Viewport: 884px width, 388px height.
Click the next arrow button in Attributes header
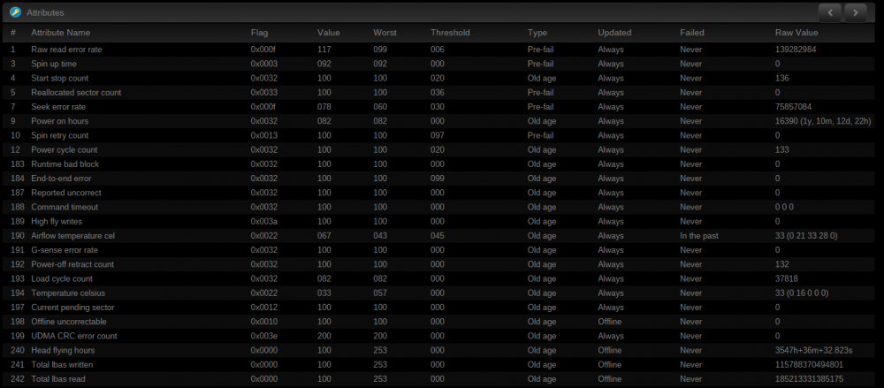[x=855, y=11]
